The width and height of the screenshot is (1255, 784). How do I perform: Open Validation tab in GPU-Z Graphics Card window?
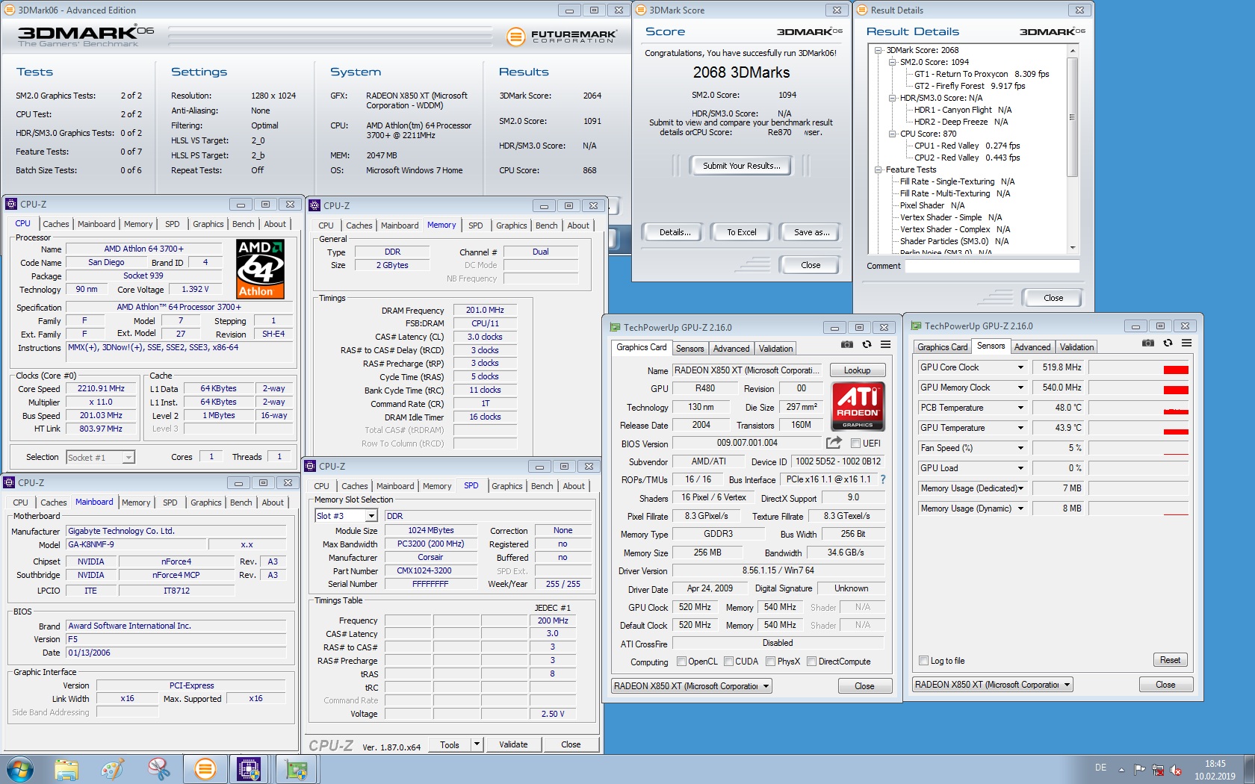click(x=776, y=349)
